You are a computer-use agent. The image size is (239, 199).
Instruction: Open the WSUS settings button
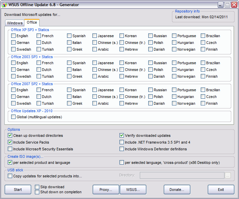coord(133,190)
